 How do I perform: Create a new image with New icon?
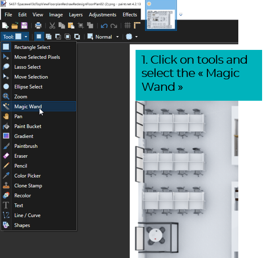5,26
